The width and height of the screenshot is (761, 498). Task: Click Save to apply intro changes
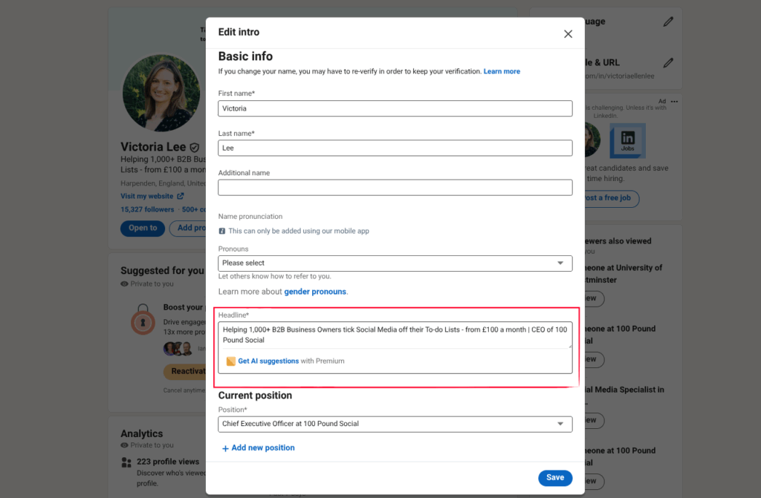(554, 478)
